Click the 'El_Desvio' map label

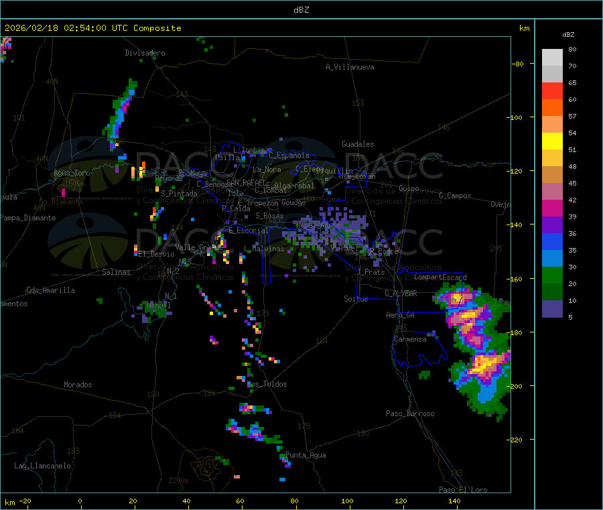point(157,254)
